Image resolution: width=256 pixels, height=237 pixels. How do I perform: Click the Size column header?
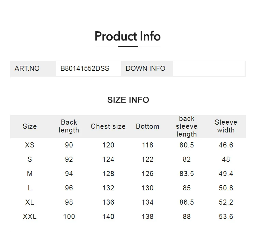point(30,126)
